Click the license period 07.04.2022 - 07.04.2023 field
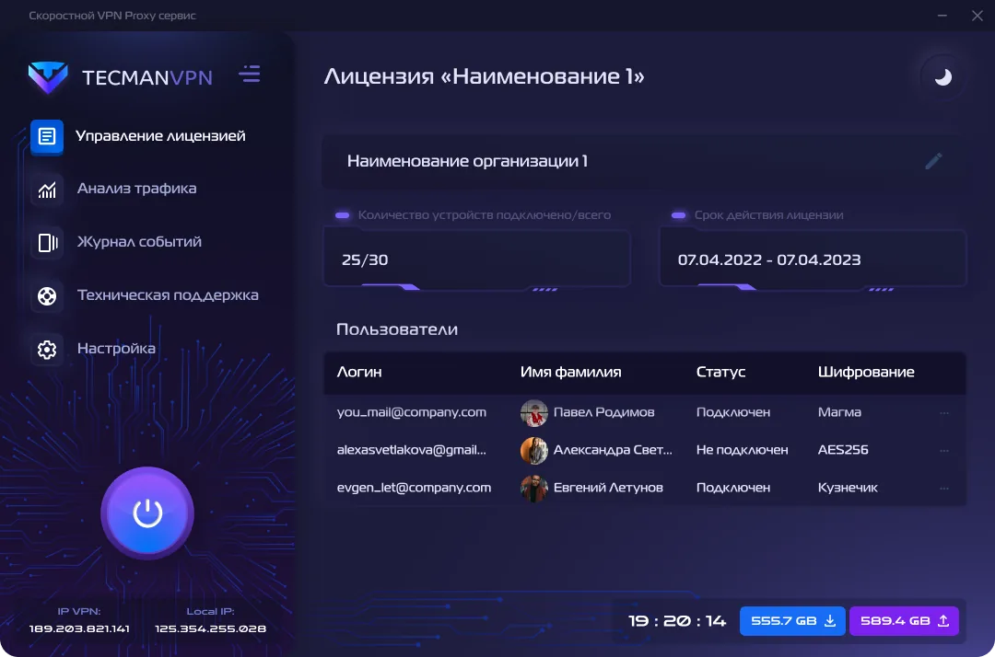The width and height of the screenshot is (995, 657). [x=813, y=259]
